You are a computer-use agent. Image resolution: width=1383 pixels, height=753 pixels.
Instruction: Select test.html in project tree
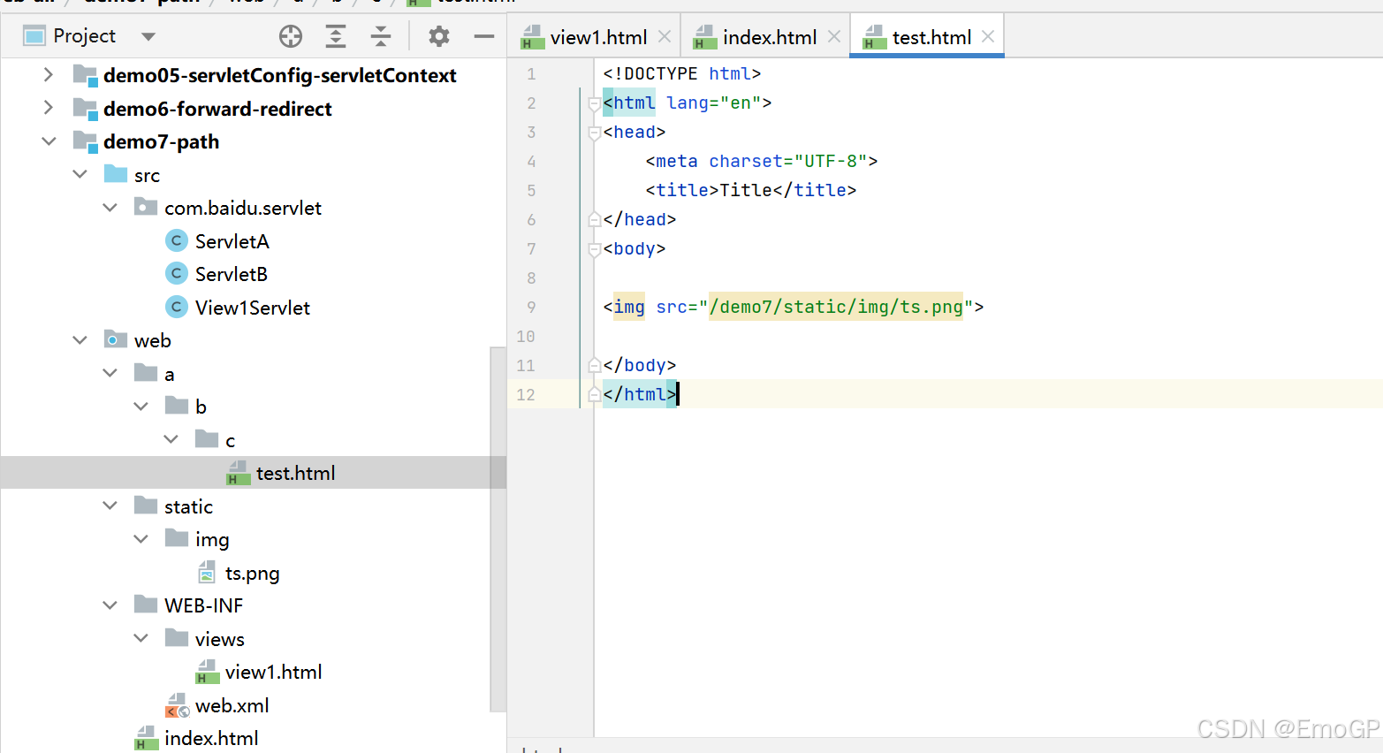pos(295,473)
